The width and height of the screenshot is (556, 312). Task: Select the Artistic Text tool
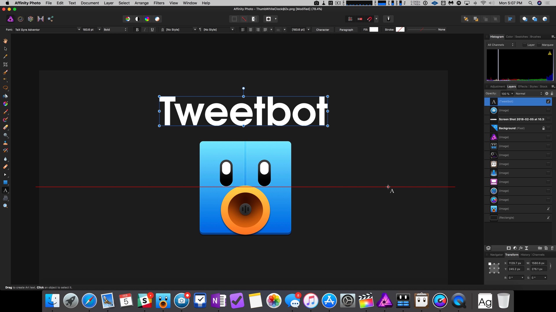tap(5, 190)
